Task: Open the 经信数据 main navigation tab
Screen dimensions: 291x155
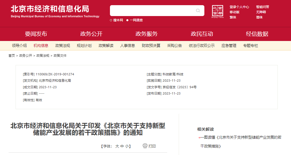Action: pyautogui.click(x=257, y=34)
